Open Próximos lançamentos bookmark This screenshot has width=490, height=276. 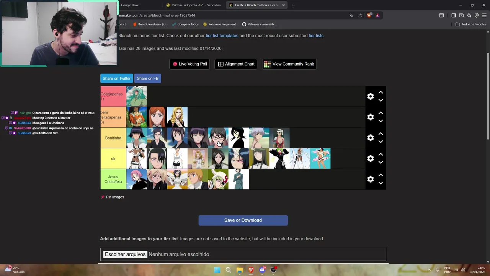(220, 24)
